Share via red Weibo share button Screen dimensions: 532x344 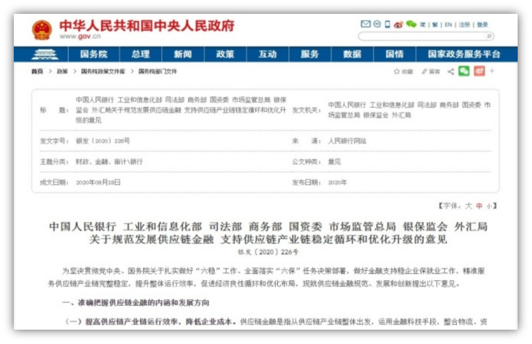click(479, 71)
